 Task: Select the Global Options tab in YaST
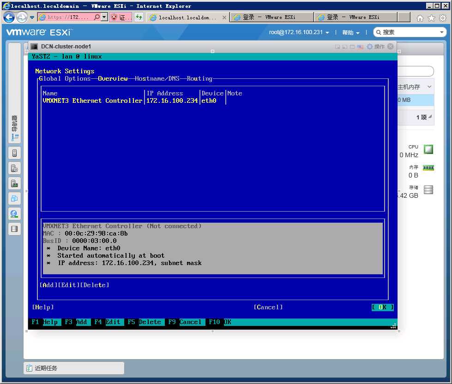click(x=65, y=78)
